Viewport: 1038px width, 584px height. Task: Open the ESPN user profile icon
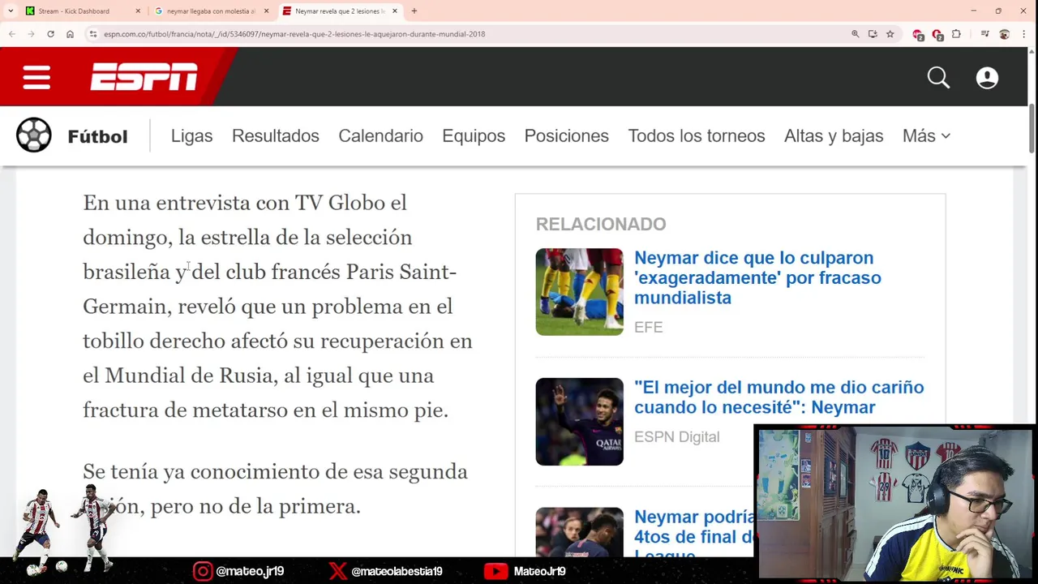987,78
